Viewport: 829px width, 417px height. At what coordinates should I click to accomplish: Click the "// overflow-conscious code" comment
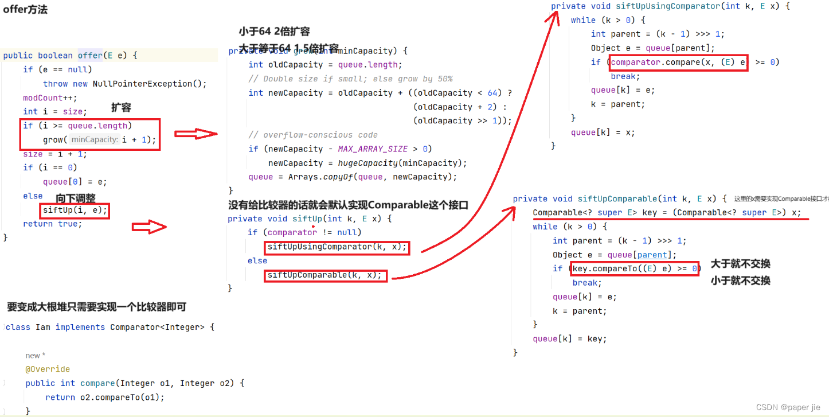[x=313, y=135]
